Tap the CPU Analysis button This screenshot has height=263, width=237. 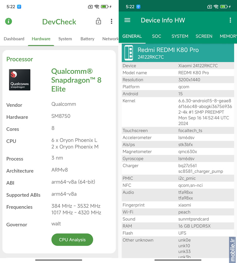click(x=72, y=240)
